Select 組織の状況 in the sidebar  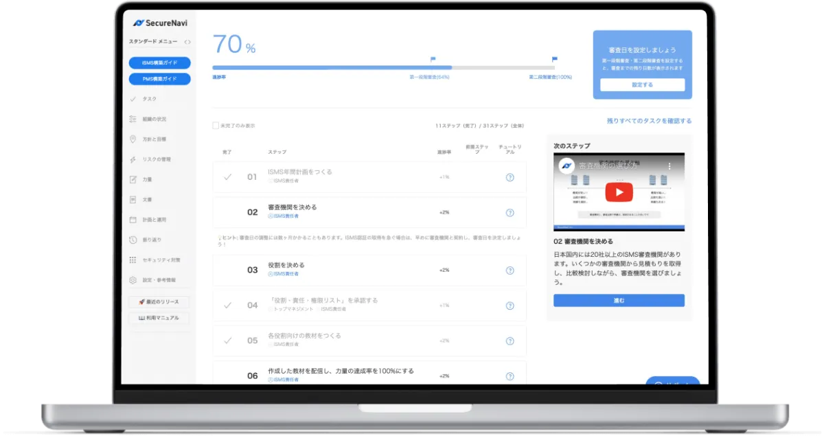pos(154,119)
